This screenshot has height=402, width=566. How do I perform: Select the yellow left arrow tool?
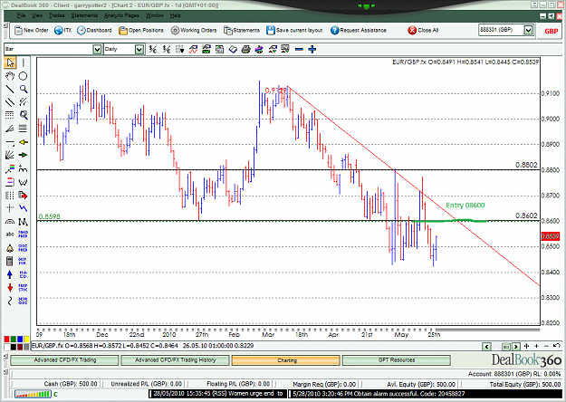click(x=24, y=142)
